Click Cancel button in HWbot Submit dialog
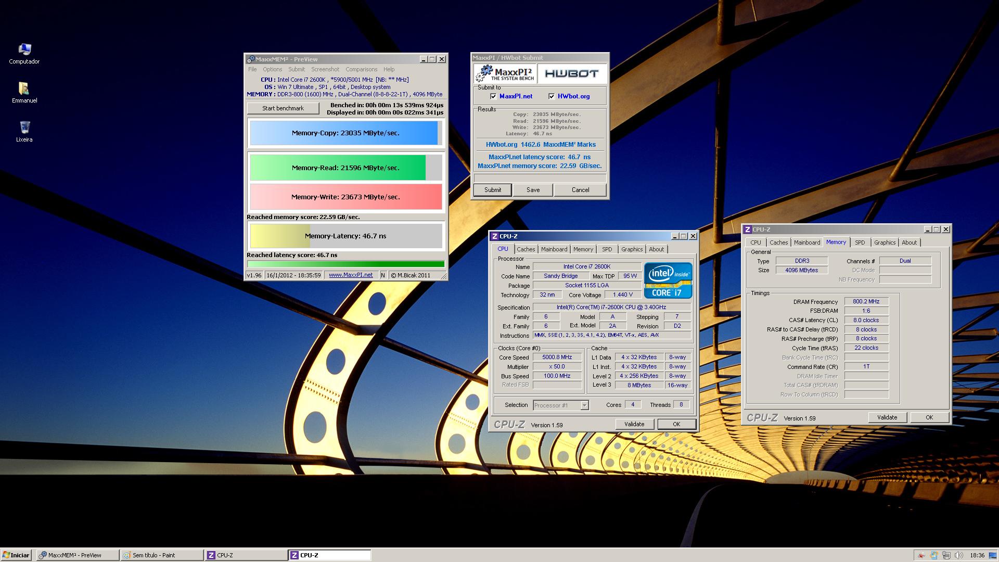999x562 pixels. click(x=581, y=190)
